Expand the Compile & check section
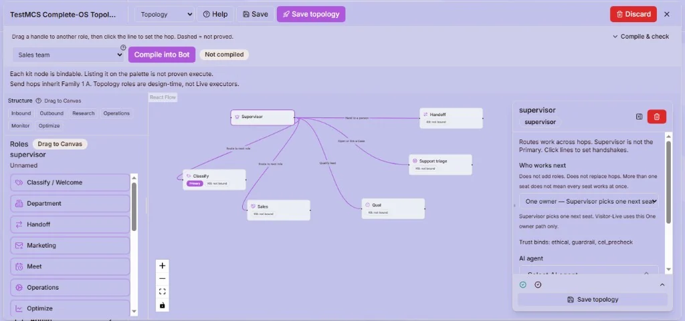 [641, 37]
